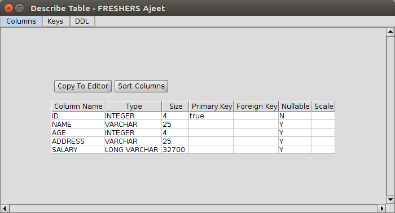Viewport: 395px width, 213px height.
Task: Click the horizontal scrollbar right arrow
Action: point(381,208)
